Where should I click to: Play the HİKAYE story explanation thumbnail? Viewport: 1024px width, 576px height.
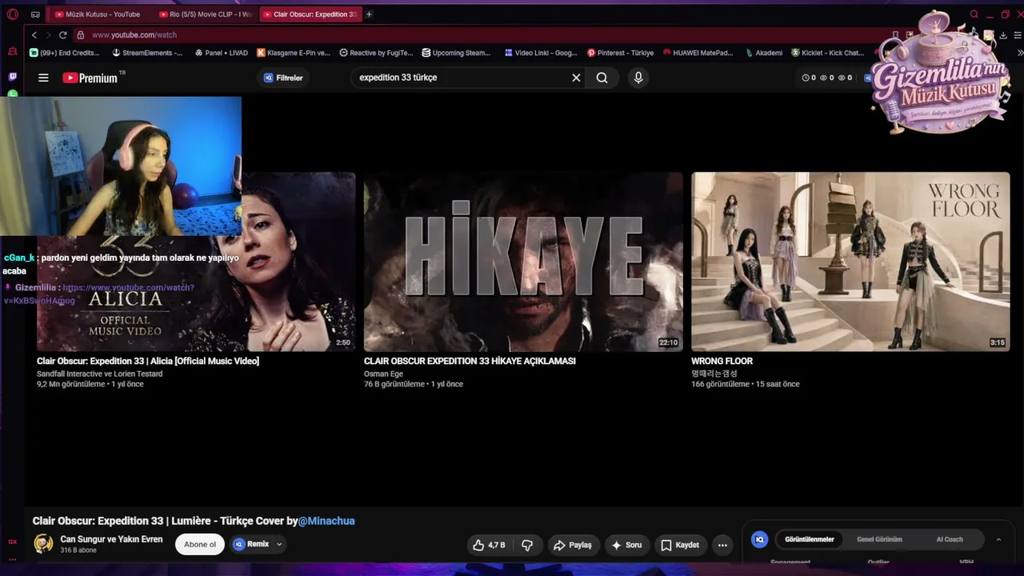523,262
